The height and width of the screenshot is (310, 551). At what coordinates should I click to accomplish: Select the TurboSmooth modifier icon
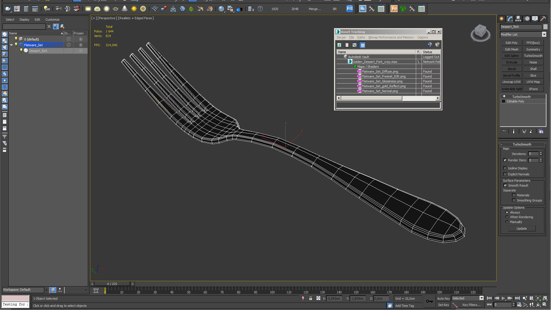point(504,96)
